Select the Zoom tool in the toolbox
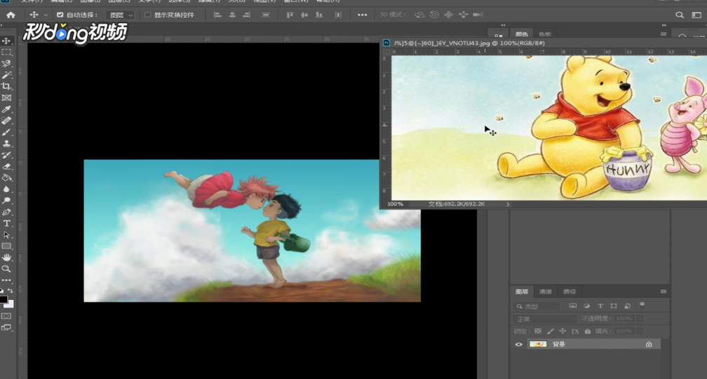Image resolution: width=707 pixels, height=379 pixels. click(x=6, y=269)
